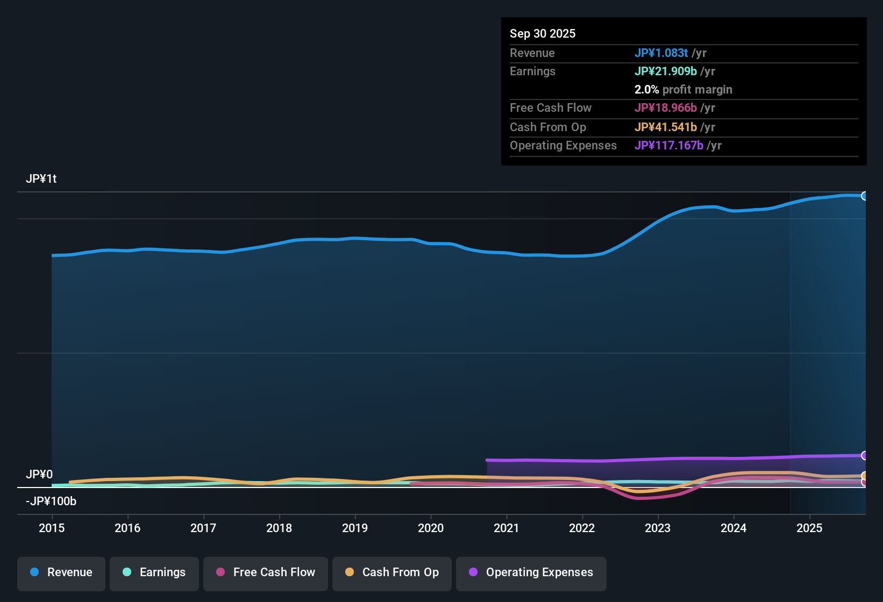The height and width of the screenshot is (602, 883).
Task: Expand the Free Cash Flow legend entry
Action: pyautogui.click(x=265, y=572)
